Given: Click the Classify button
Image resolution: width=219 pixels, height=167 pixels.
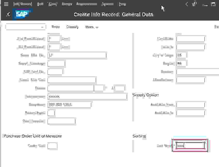Looking at the screenshot, I should tap(72, 27).
